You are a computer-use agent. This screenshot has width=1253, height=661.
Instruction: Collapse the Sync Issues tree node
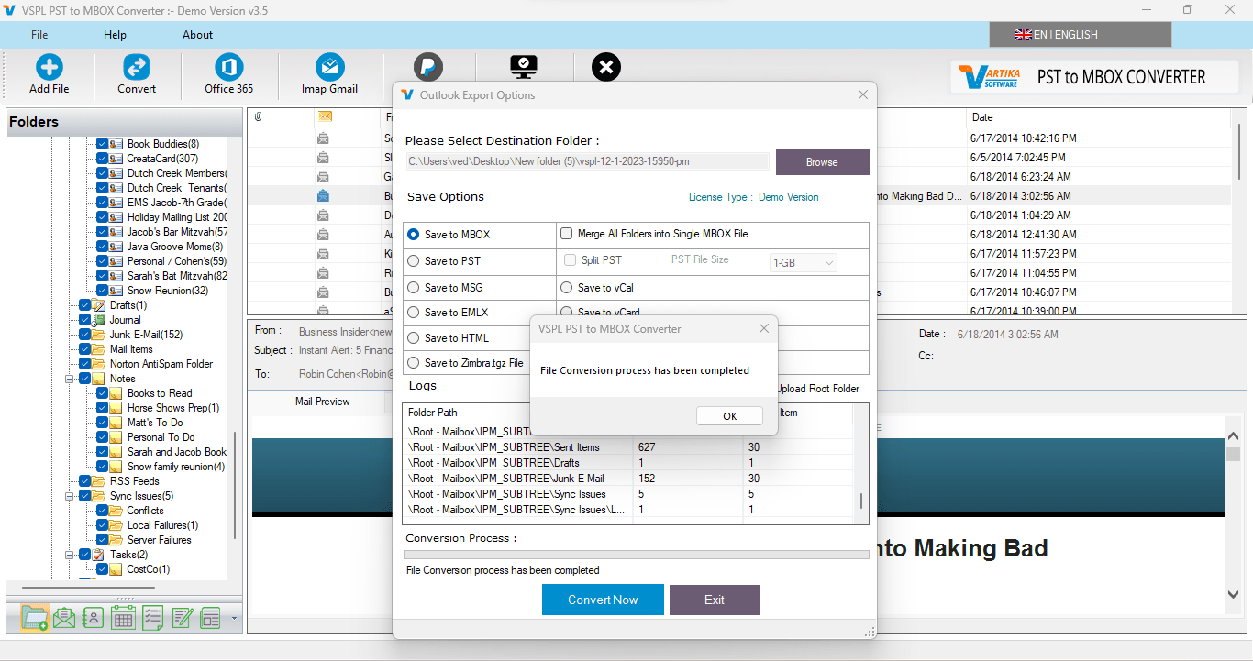click(69, 496)
